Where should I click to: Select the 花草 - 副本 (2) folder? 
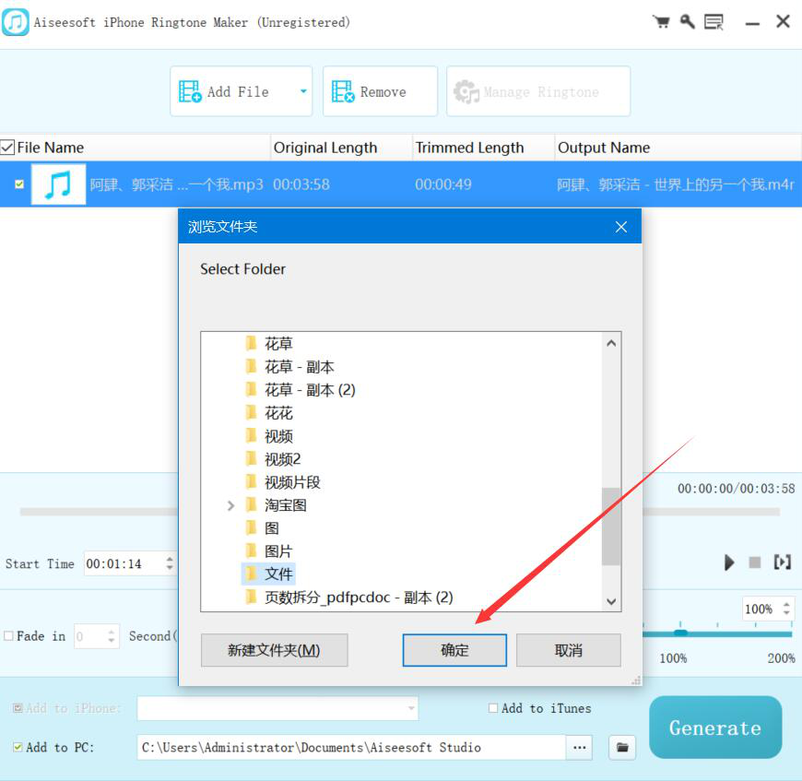tap(310, 390)
